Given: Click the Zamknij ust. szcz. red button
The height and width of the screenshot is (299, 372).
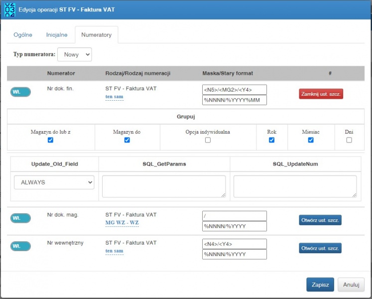Looking at the screenshot, I should [321, 94].
